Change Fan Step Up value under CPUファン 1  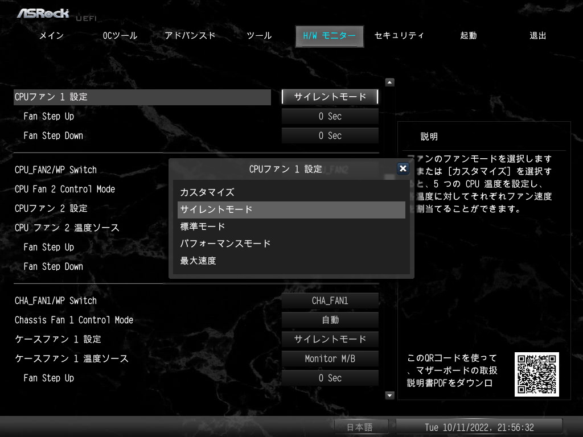pos(330,116)
